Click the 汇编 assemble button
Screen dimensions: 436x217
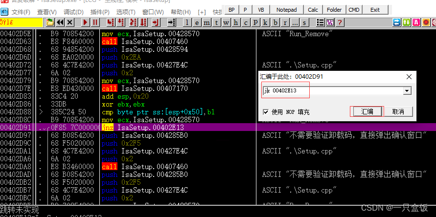(x=367, y=112)
